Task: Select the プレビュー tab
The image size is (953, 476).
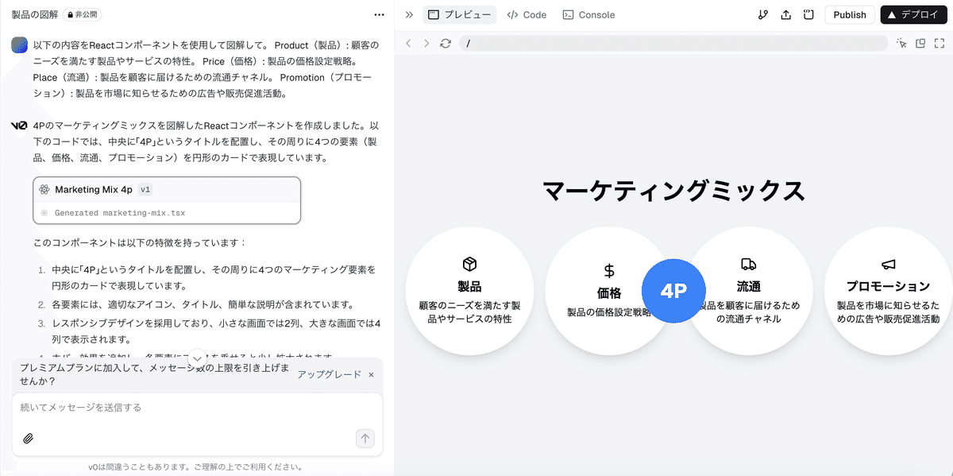Action: tap(460, 14)
